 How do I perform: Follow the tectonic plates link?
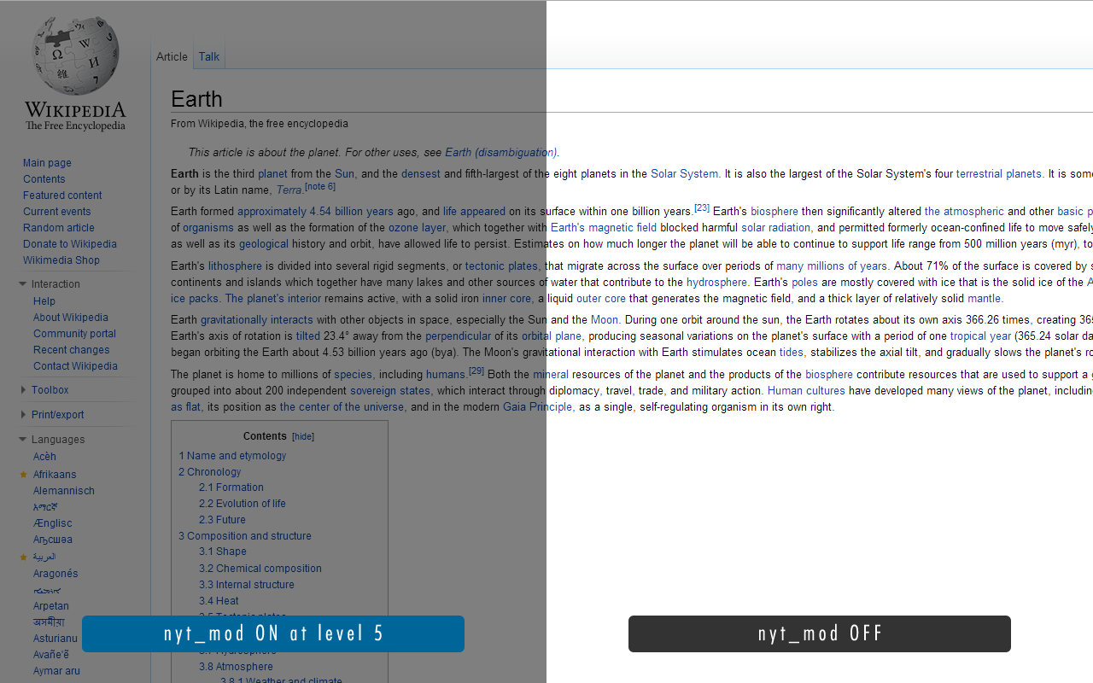[x=501, y=266]
